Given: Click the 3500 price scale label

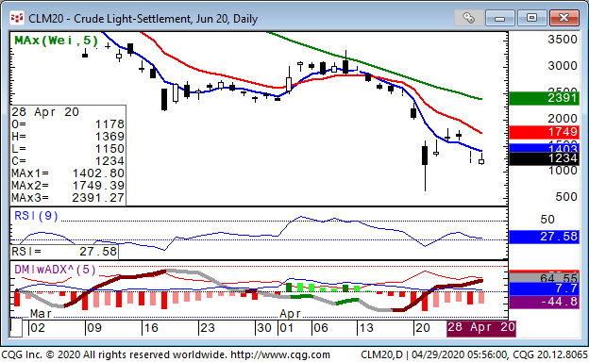Looking at the screenshot, I should [x=563, y=40].
